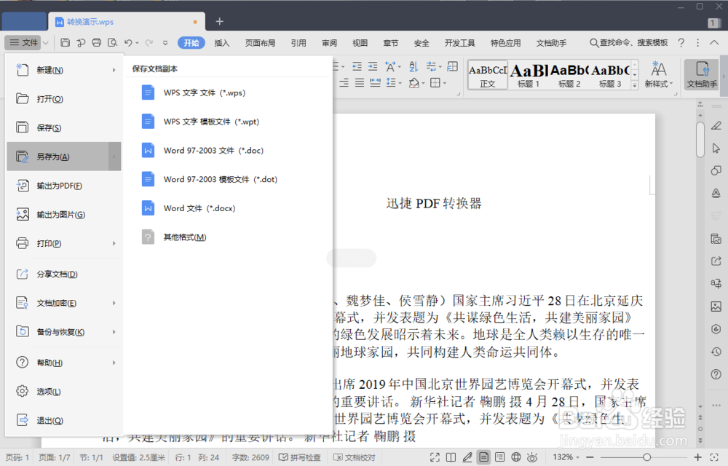The width and height of the screenshot is (728, 466).
Task: Open the 新样式 new style icon
Action: pyautogui.click(x=658, y=74)
